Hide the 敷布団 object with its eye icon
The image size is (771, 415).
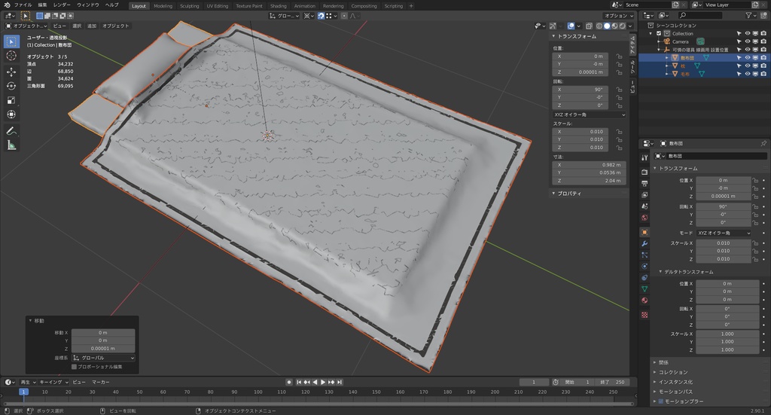coord(748,57)
